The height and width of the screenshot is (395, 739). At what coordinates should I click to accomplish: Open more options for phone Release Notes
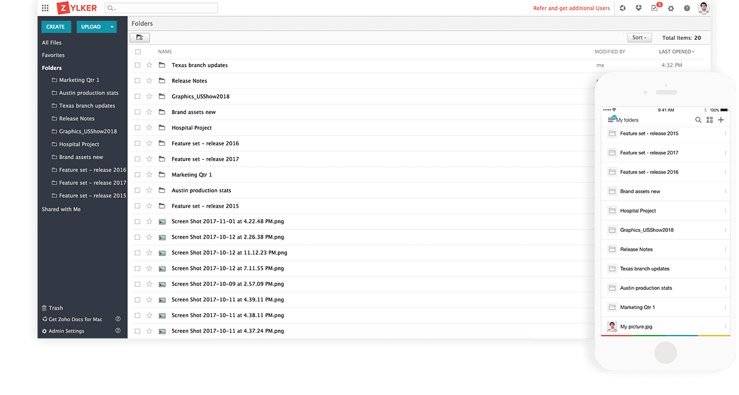(x=726, y=249)
